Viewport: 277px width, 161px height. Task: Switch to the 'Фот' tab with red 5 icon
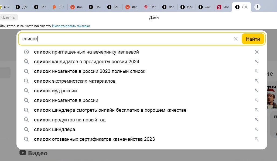click(223, 7)
